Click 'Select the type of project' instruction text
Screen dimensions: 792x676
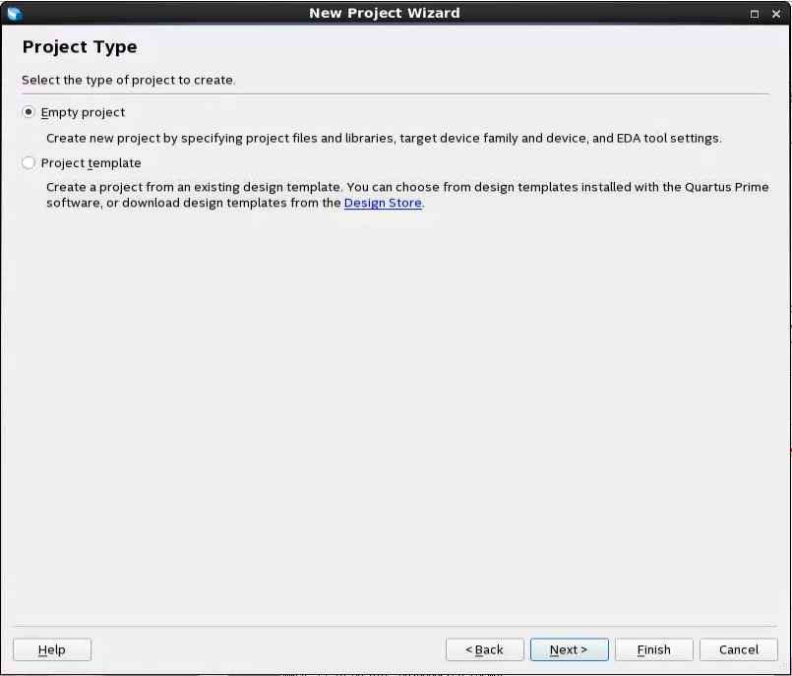(129, 80)
